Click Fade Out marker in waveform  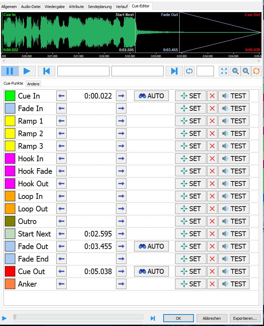[x=170, y=15]
